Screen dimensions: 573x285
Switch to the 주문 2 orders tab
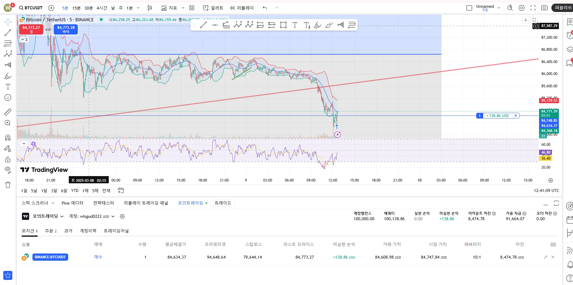pos(51,231)
